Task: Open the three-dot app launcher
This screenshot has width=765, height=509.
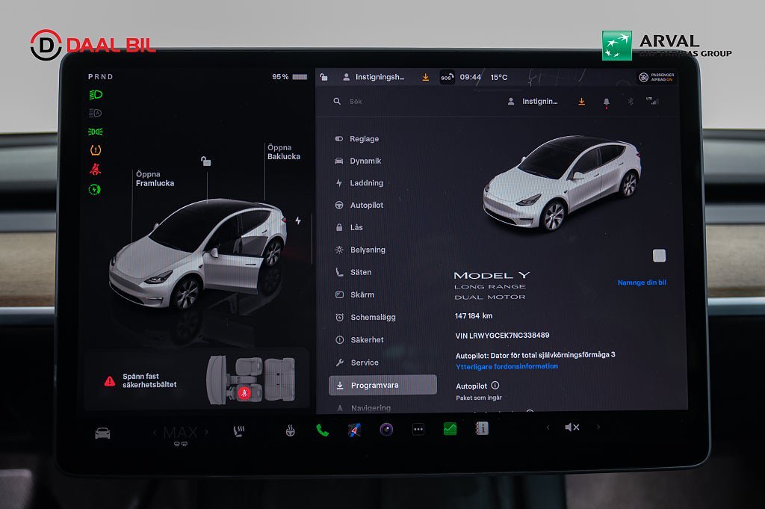Action: point(418,430)
